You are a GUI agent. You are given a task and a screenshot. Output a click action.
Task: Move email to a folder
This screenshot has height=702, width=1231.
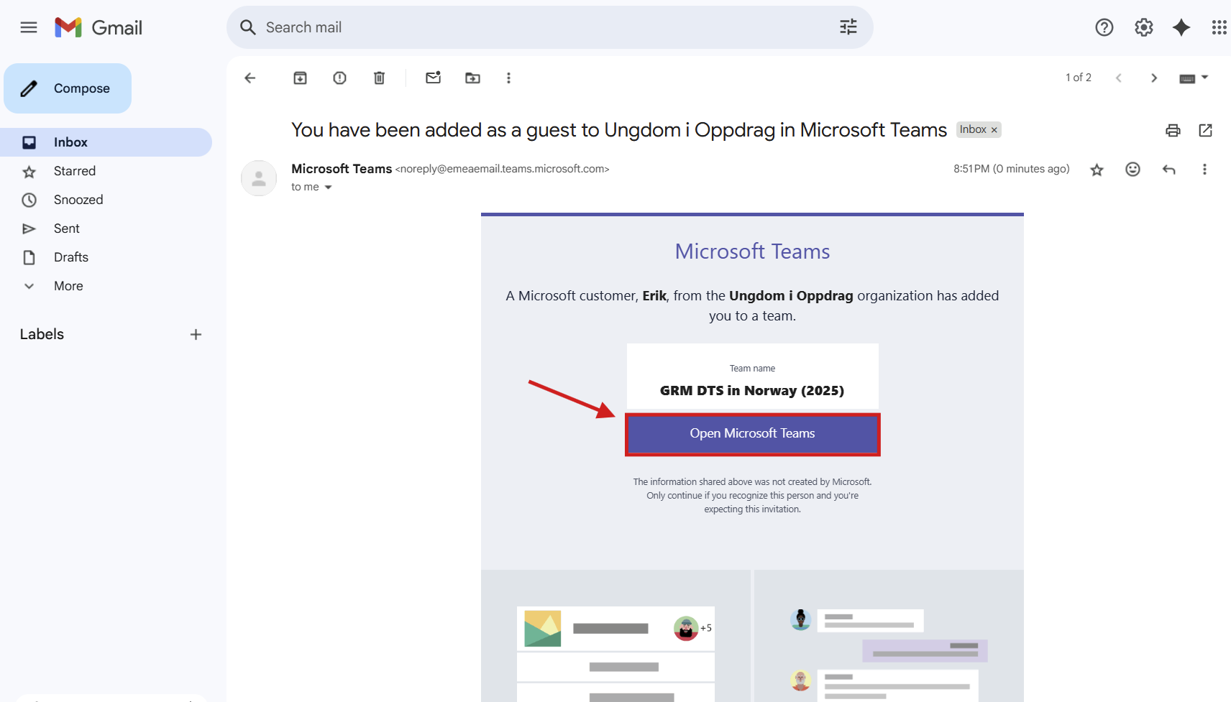pyautogui.click(x=473, y=78)
